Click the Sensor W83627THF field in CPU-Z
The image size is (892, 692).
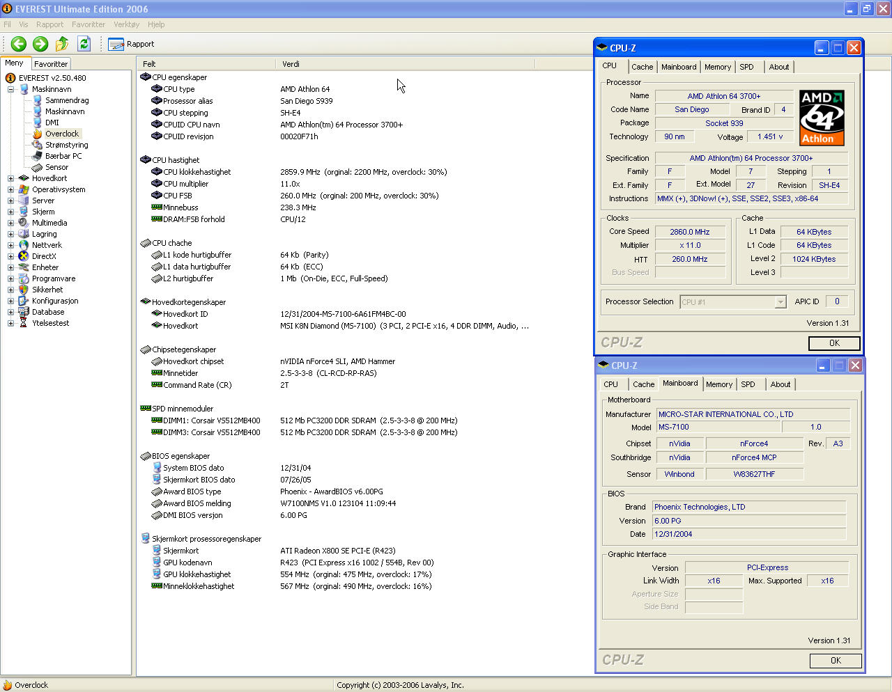[754, 474]
